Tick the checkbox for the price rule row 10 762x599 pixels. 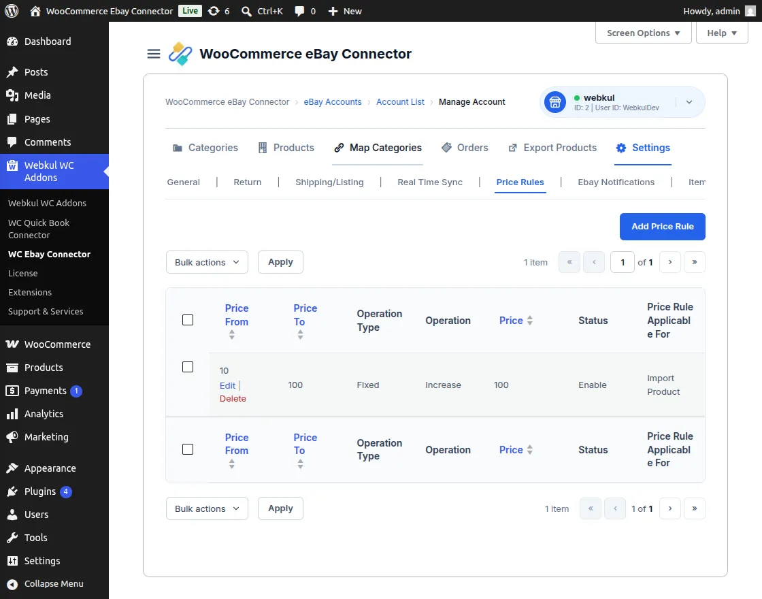point(188,367)
